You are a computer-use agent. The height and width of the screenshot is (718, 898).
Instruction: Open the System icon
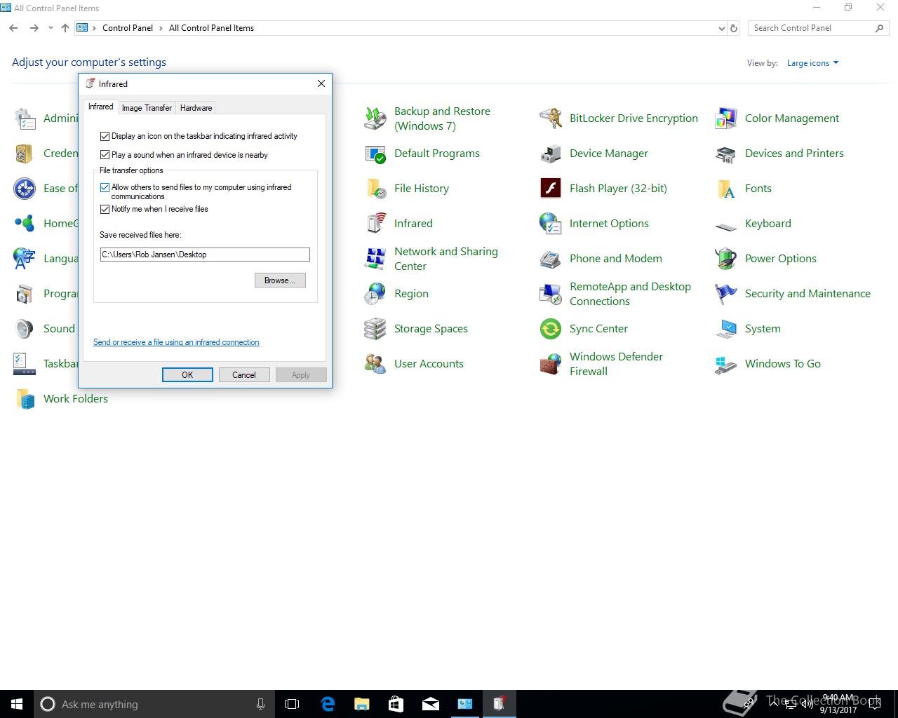pyautogui.click(x=726, y=329)
